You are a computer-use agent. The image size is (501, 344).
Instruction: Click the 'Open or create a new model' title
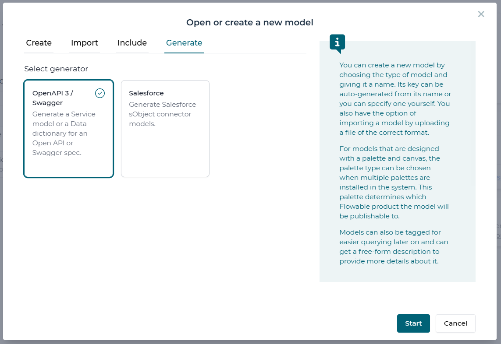pyautogui.click(x=250, y=22)
